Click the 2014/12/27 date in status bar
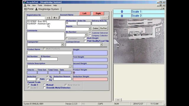The width and height of the screenshot is (189, 106). pyautogui.click(x=138, y=104)
